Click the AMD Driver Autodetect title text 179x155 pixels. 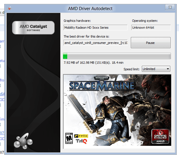tap(90, 9)
